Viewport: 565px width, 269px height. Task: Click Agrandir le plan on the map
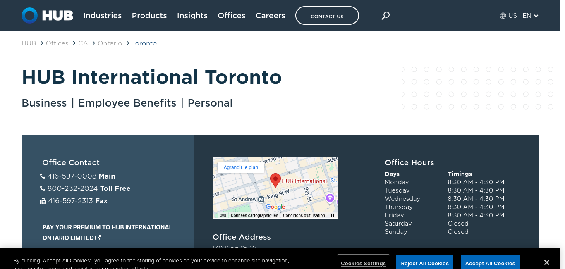[x=241, y=167]
